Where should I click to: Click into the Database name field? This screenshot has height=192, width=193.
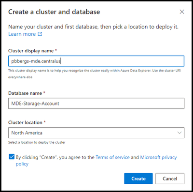click(96, 103)
